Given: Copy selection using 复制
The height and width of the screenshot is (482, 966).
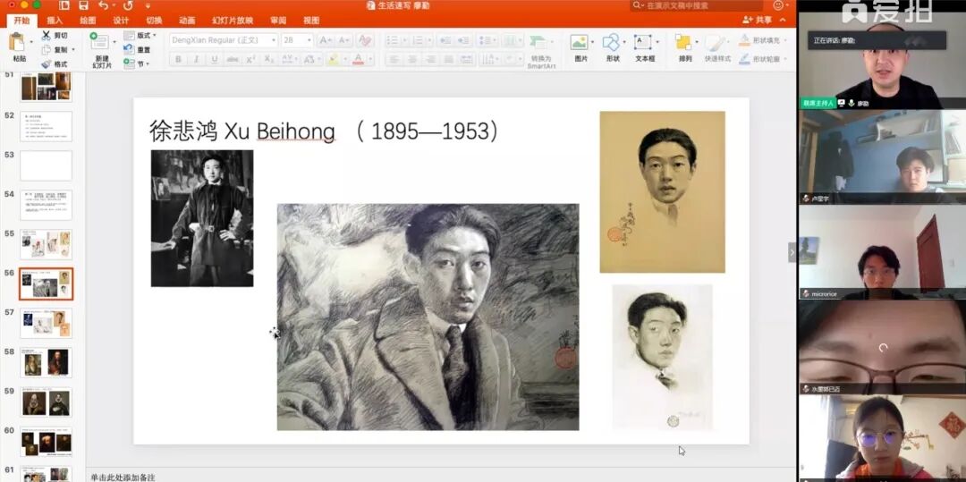Looking at the screenshot, I should [56, 50].
